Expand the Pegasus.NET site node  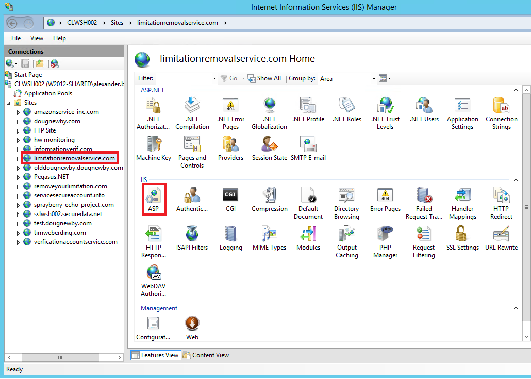click(18, 177)
